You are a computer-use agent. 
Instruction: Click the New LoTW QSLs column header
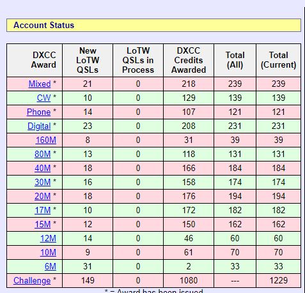(88, 60)
